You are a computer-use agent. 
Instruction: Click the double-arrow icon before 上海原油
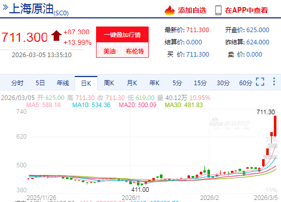tap(6, 7)
